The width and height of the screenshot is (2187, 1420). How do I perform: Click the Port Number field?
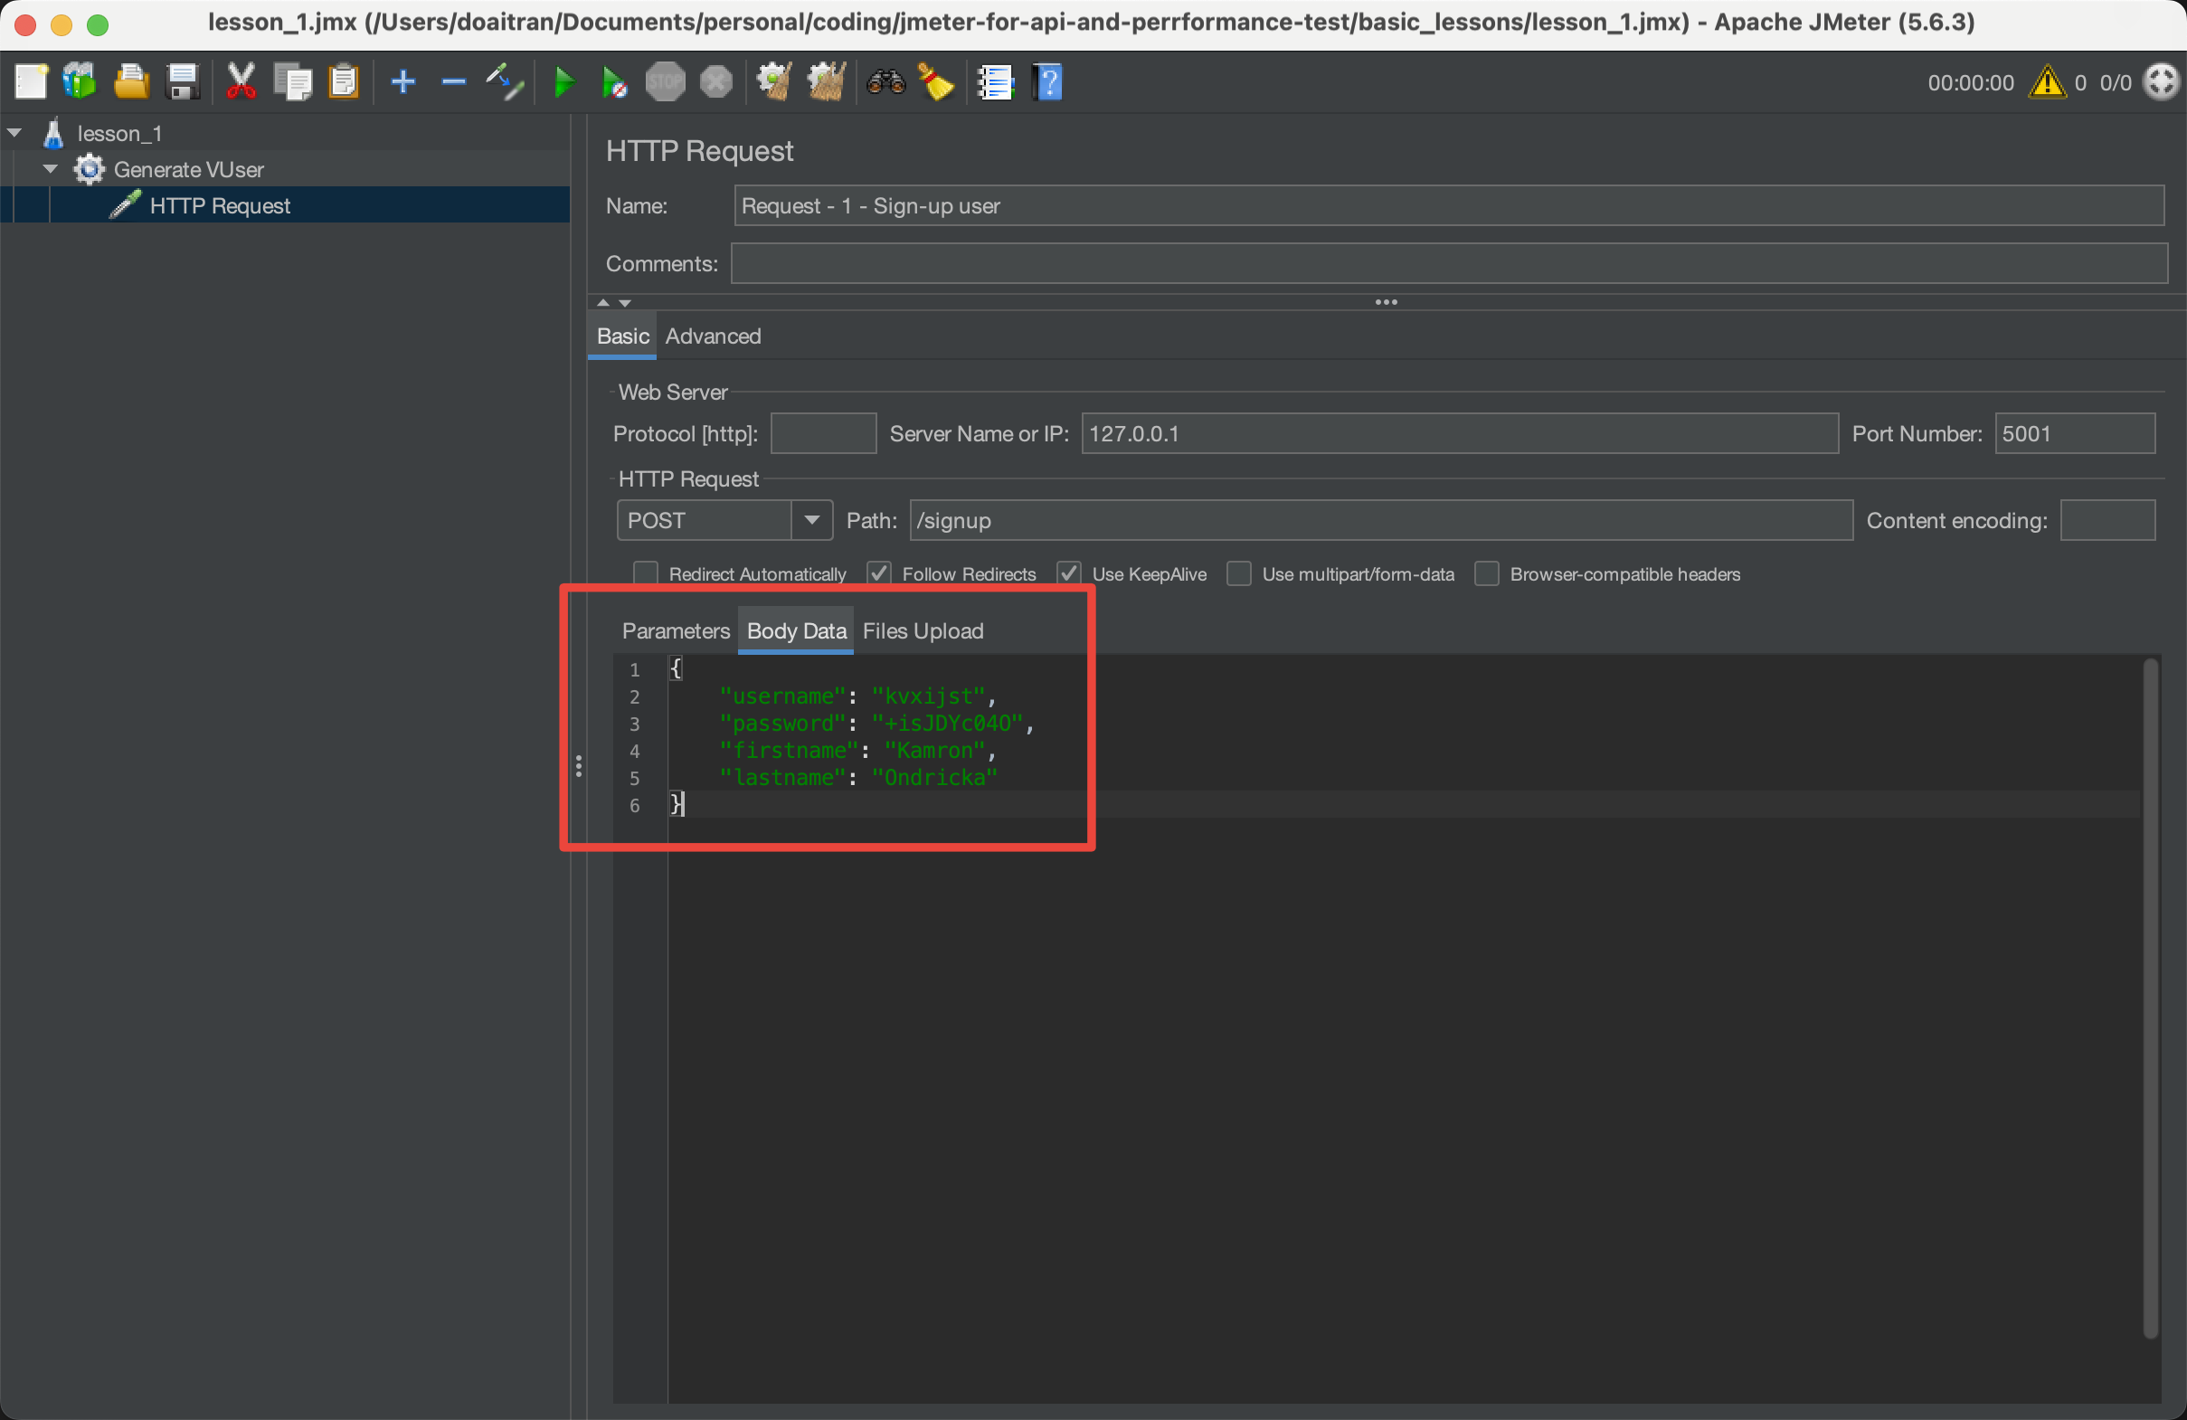pyautogui.click(x=2074, y=434)
